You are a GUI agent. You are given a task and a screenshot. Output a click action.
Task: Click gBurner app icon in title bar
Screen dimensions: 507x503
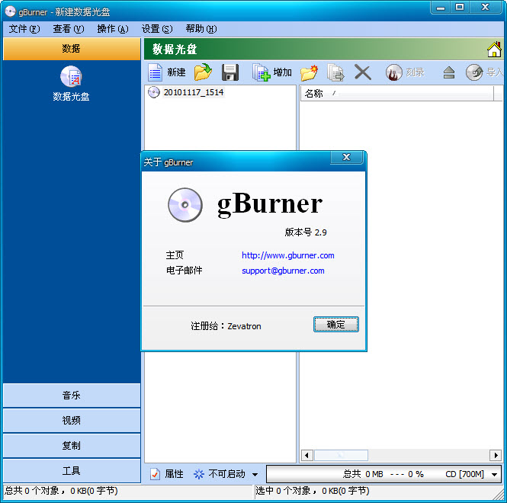point(10,11)
